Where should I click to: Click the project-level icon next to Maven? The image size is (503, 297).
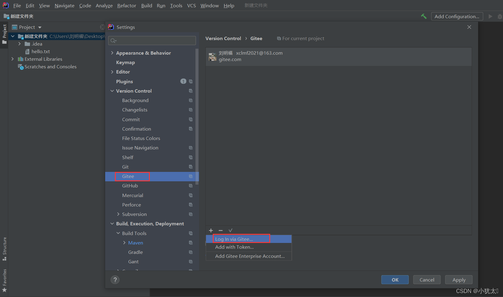coord(191,243)
